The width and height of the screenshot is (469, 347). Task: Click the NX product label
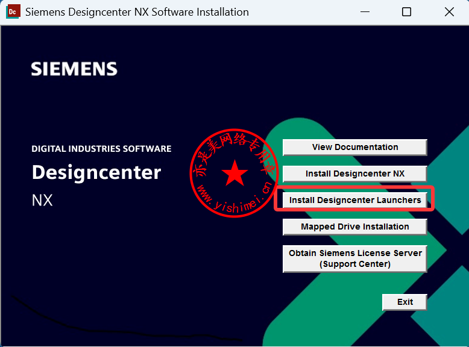coord(42,201)
